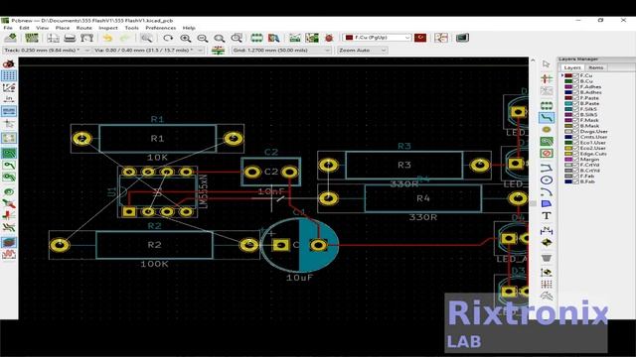The height and width of the screenshot is (357, 636).
Task: Open the Track width dropdown
Action: [x=47, y=51]
